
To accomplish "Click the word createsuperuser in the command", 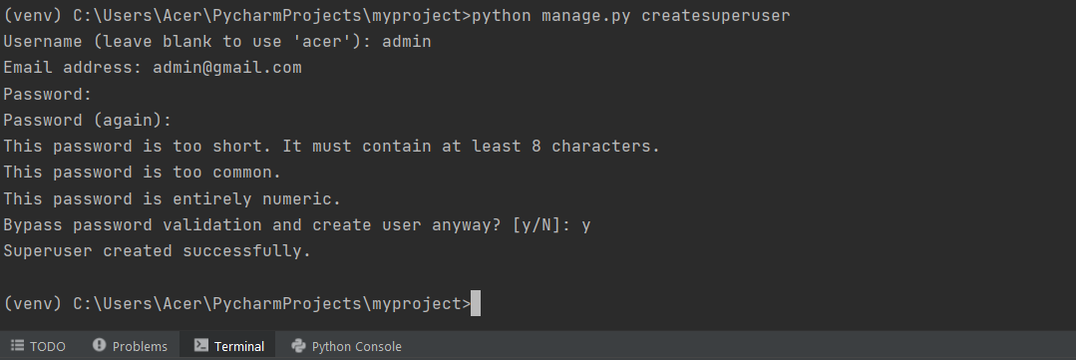I will (x=716, y=15).
